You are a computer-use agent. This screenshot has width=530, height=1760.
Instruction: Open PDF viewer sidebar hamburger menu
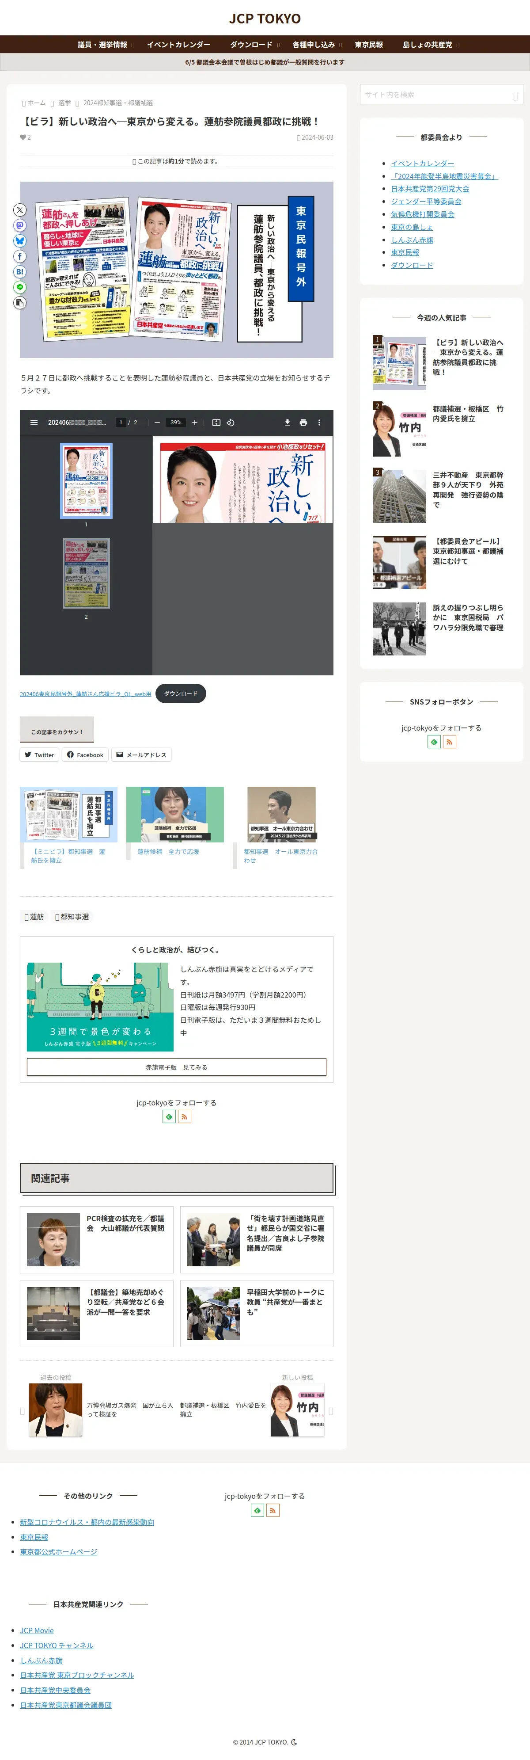[x=34, y=423]
